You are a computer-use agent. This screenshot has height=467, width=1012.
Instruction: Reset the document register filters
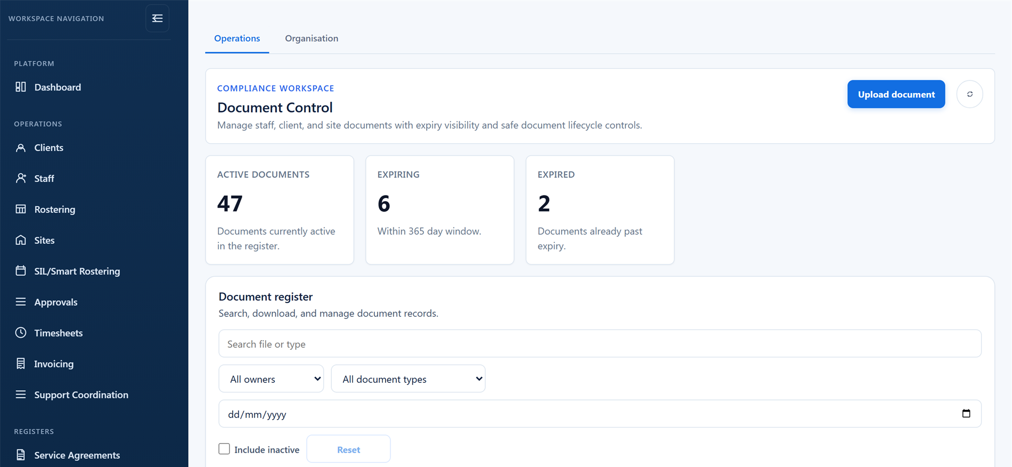(348, 449)
